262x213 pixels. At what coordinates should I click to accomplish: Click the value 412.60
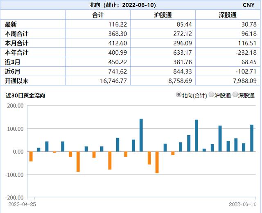tap(117, 43)
